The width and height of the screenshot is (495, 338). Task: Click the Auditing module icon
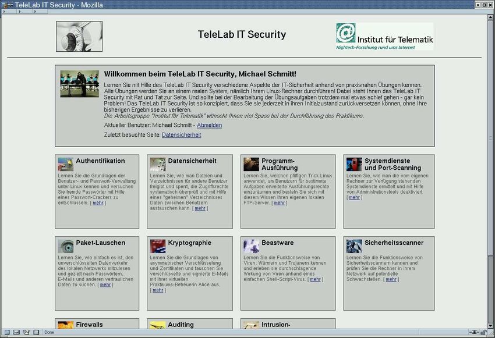tap(158, 325)
